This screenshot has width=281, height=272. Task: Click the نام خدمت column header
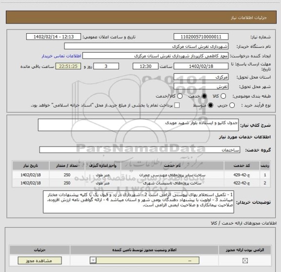[x=172, y=166]
